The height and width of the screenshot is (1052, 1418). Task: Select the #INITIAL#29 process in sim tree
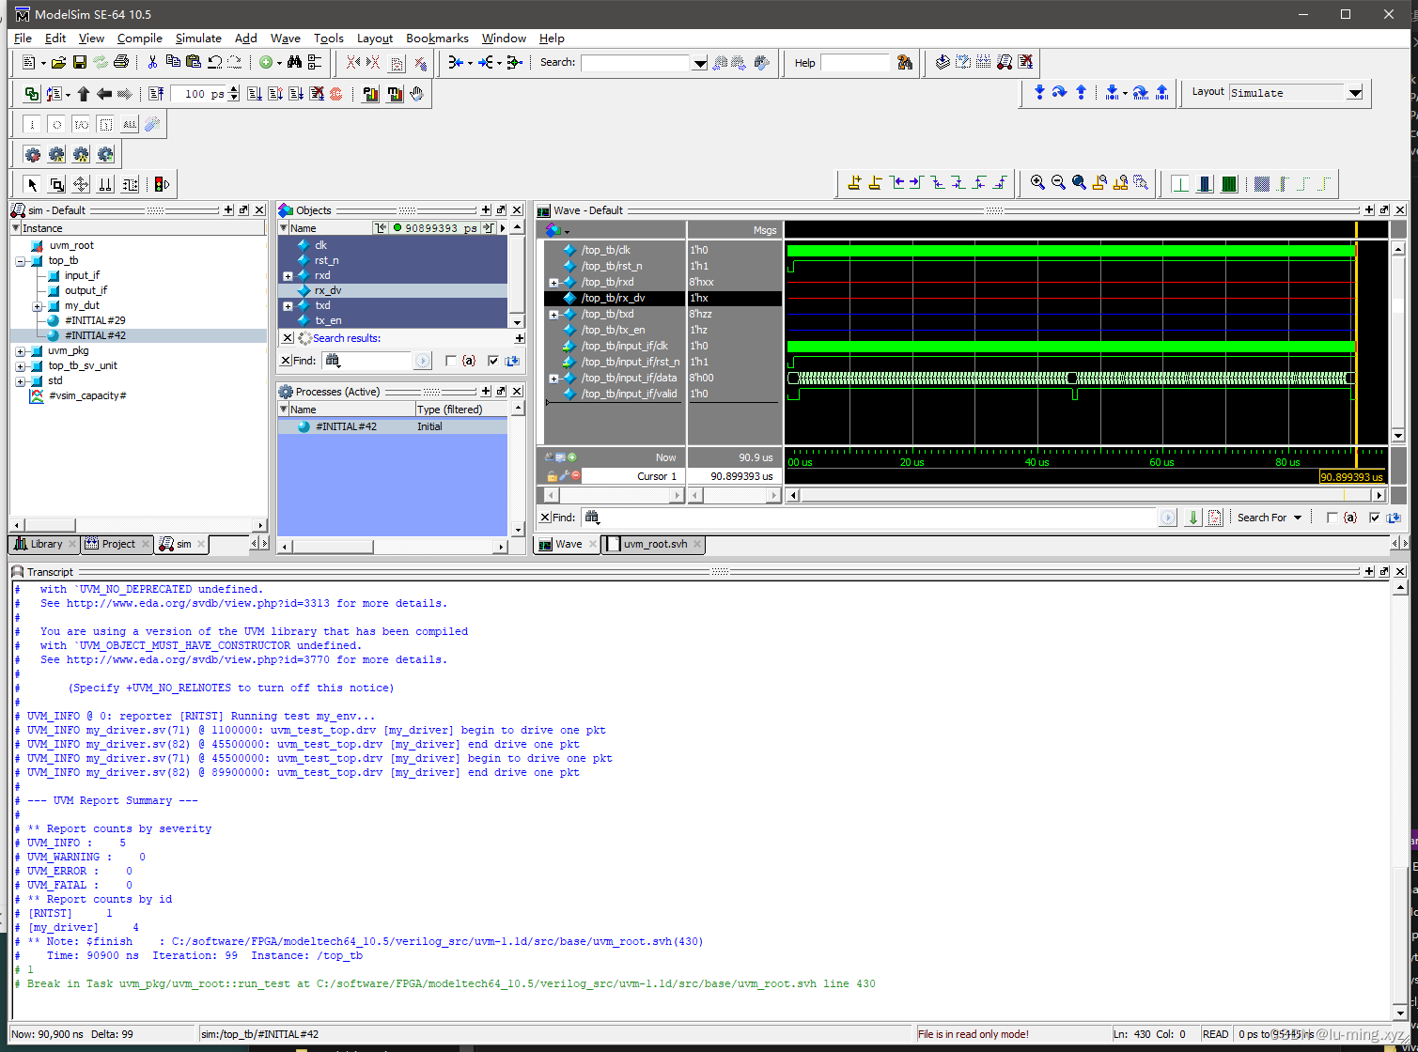tap(95, 321)
